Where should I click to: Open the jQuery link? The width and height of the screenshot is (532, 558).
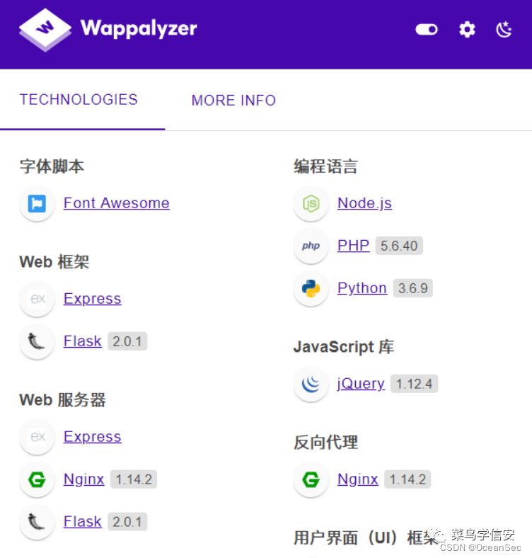click(x=361, y=384)
